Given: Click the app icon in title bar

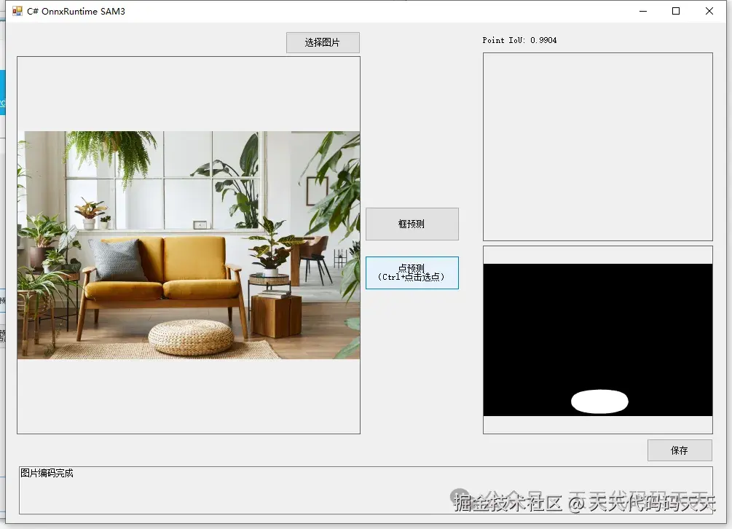Looking at the screenshot, I should pos(17,11).
